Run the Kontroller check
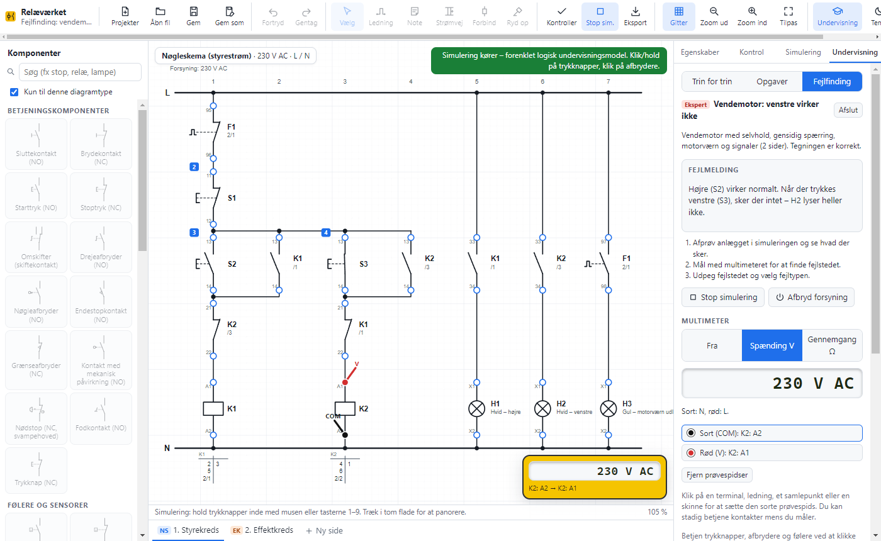 click(562, 16)
